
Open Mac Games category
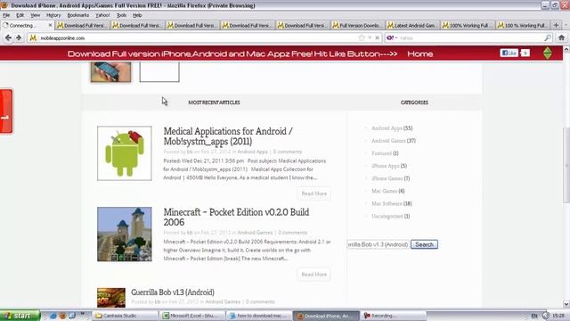384,191
